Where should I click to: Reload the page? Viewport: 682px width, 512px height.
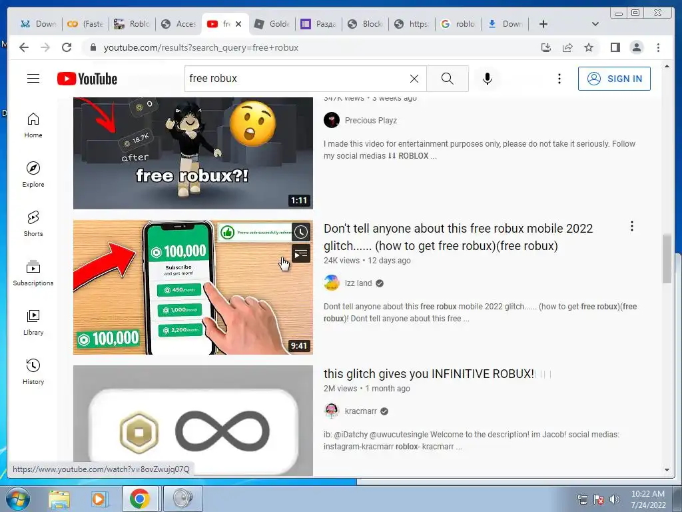pyautogui.click(x=67, y=47)
